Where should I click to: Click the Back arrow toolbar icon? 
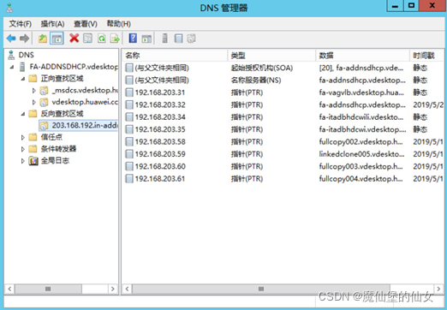click(11, 39)
